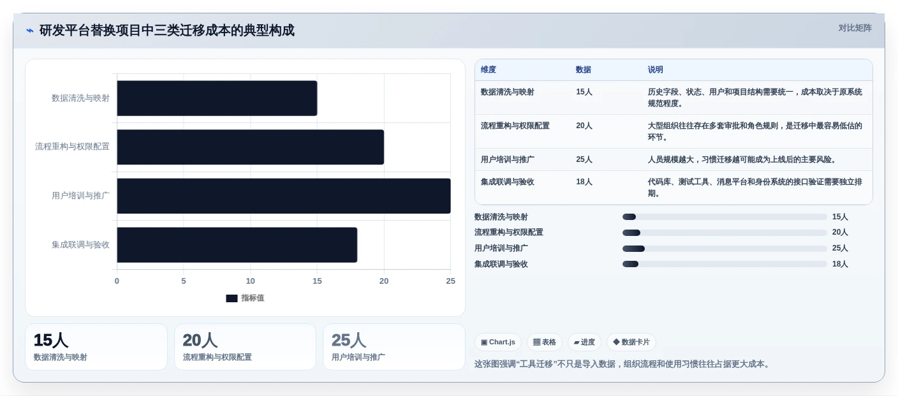Click the 18人 value next to the progress bar
Viewport: 898px width, 396px height.
840,264
